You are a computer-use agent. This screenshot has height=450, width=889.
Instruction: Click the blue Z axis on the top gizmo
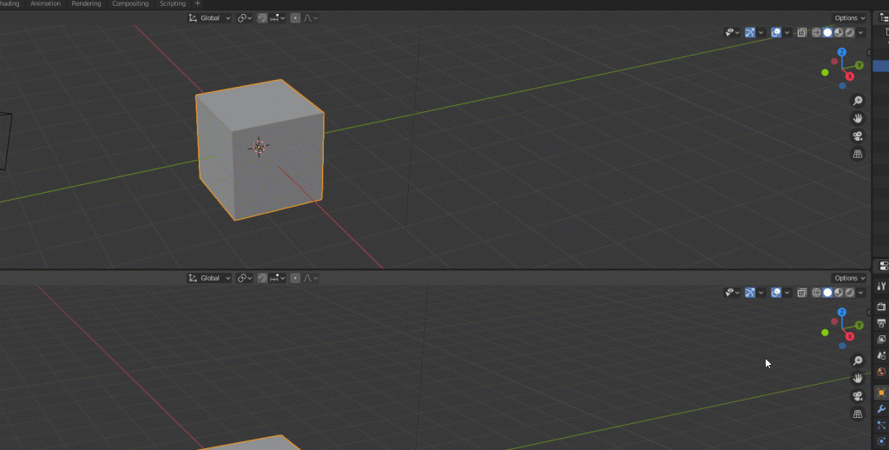pyautogui.click(x=842, y=52)
